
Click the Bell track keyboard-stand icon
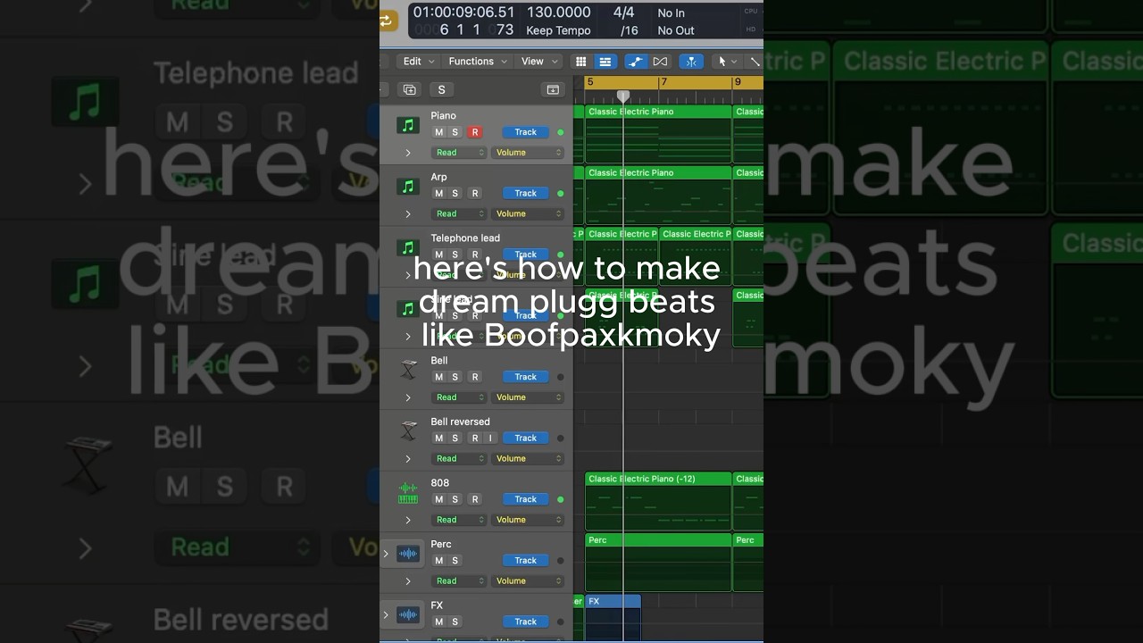point(408,370)
